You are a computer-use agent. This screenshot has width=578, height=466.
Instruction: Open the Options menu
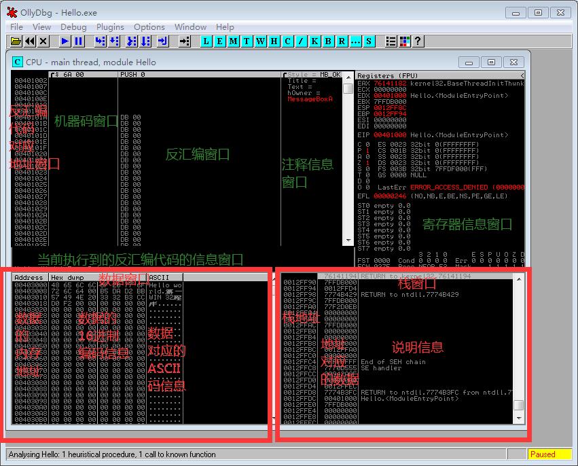tap(149, 27)
